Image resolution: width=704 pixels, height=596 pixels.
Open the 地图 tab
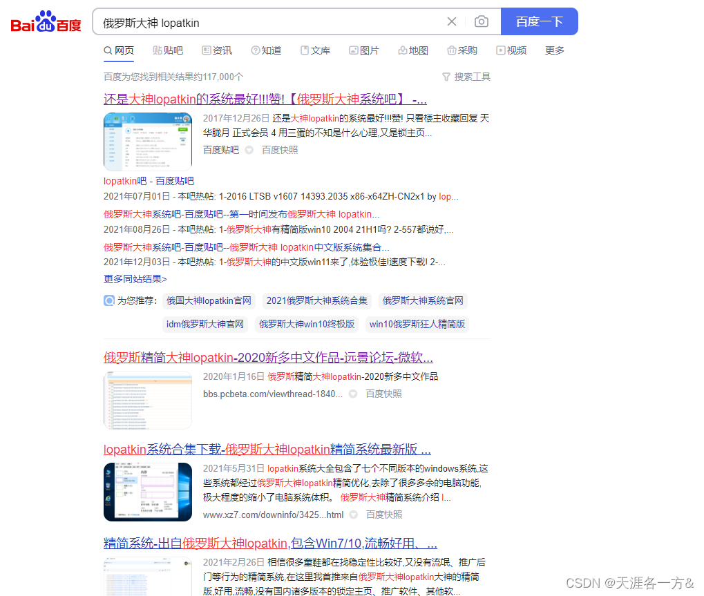click(413, 50)
